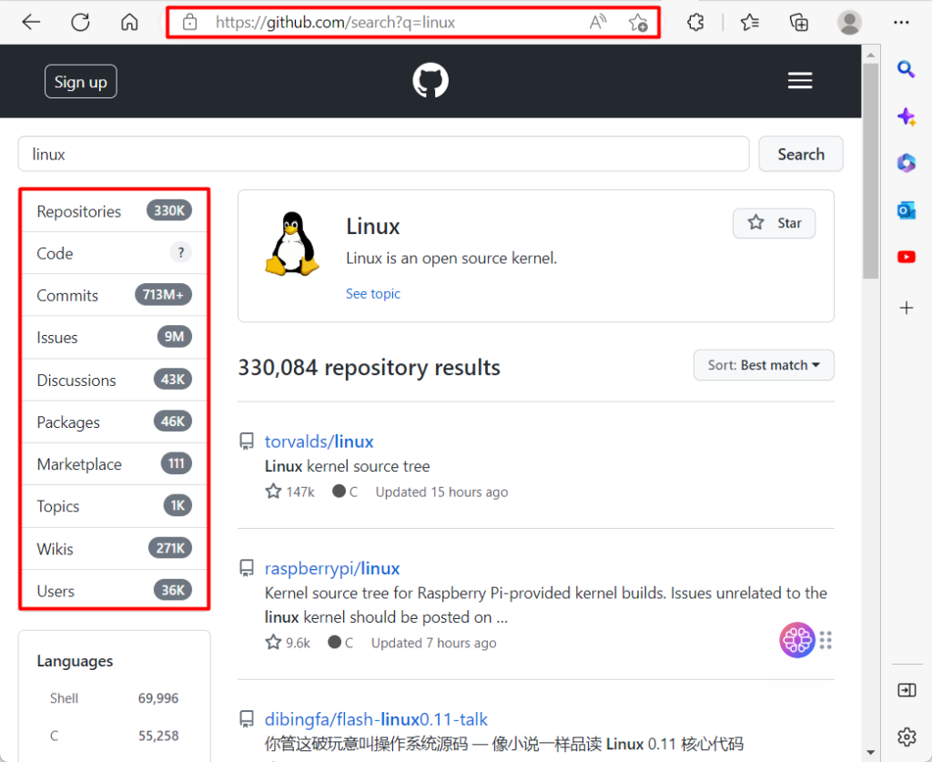This screenshot has height=762, width=932.
Task: Open the browser Settings and more menu
Action: [x=901, y=23]
